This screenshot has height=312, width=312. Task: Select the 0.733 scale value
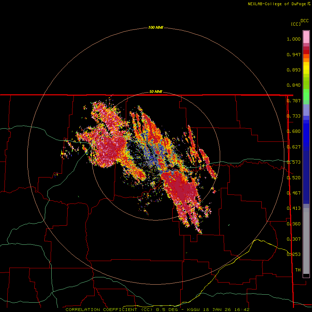(x=294, y=116)
